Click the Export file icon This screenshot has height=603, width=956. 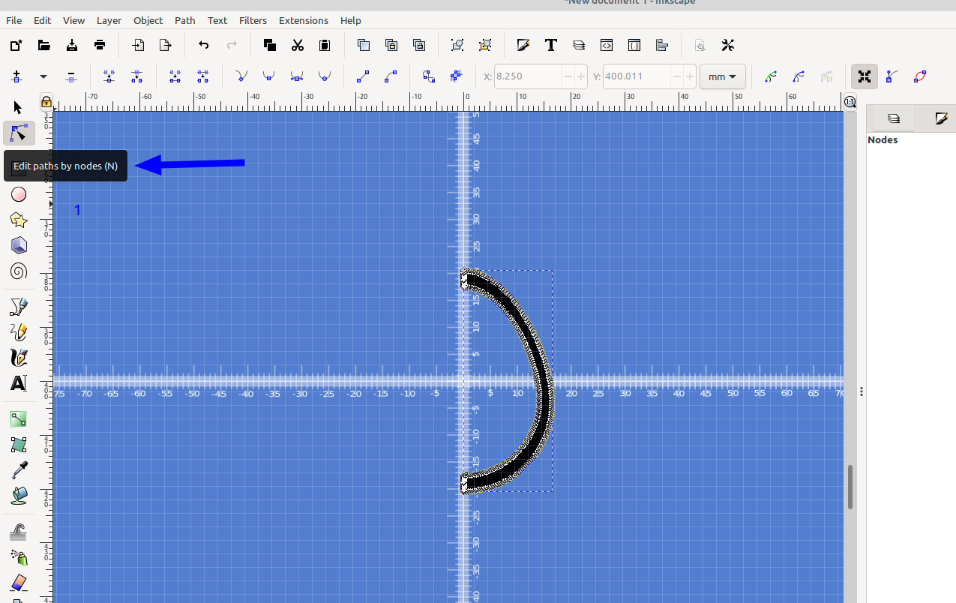point(166,45)
